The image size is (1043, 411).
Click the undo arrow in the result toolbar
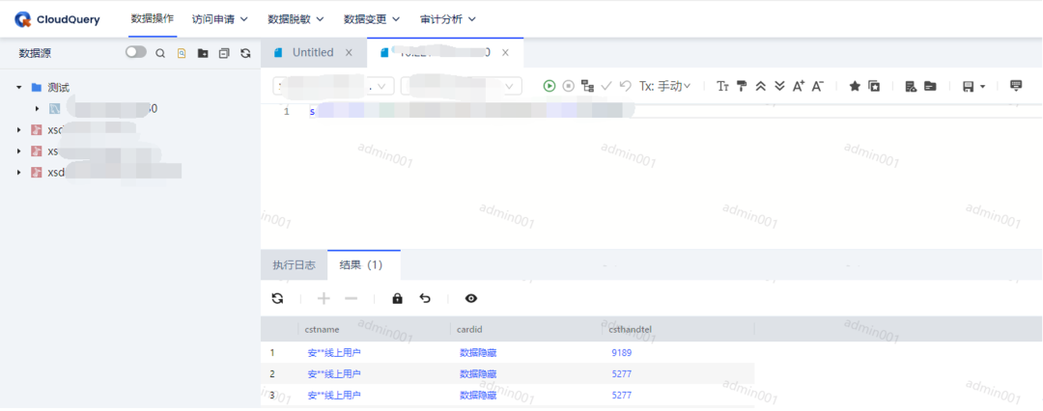point(425,299)
